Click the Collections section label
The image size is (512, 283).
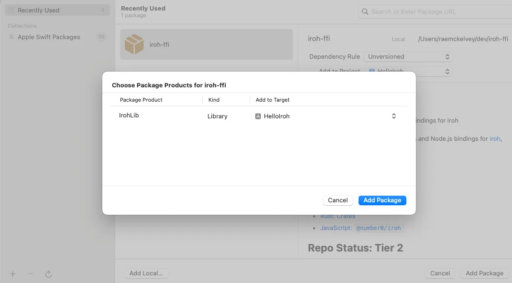tap(22, 26)
